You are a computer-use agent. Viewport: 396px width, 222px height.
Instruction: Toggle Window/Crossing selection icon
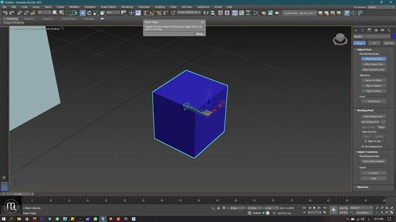tap(75, 13)
